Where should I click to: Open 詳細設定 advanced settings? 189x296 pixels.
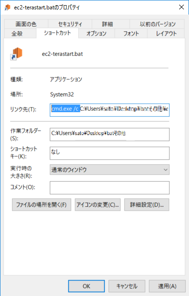[x=146, y=205]
